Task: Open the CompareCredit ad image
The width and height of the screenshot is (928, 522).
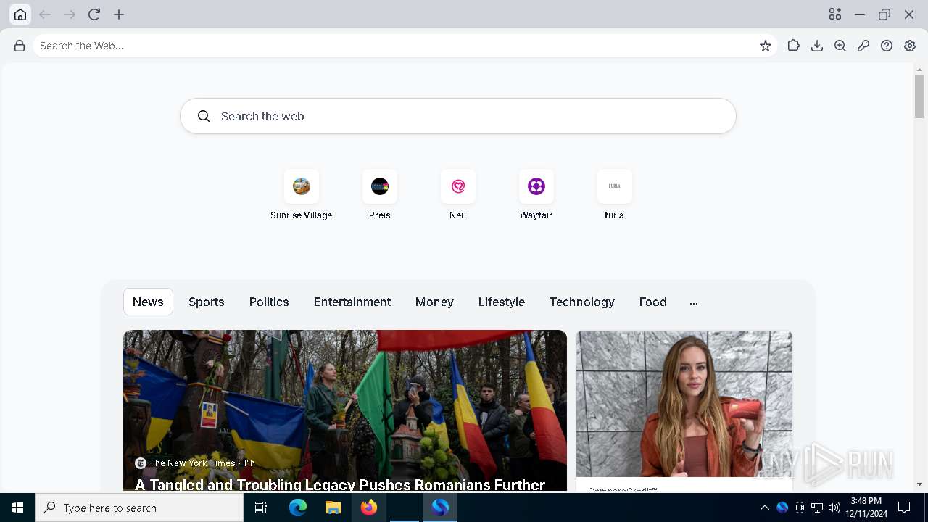Action: click(684, 404)
